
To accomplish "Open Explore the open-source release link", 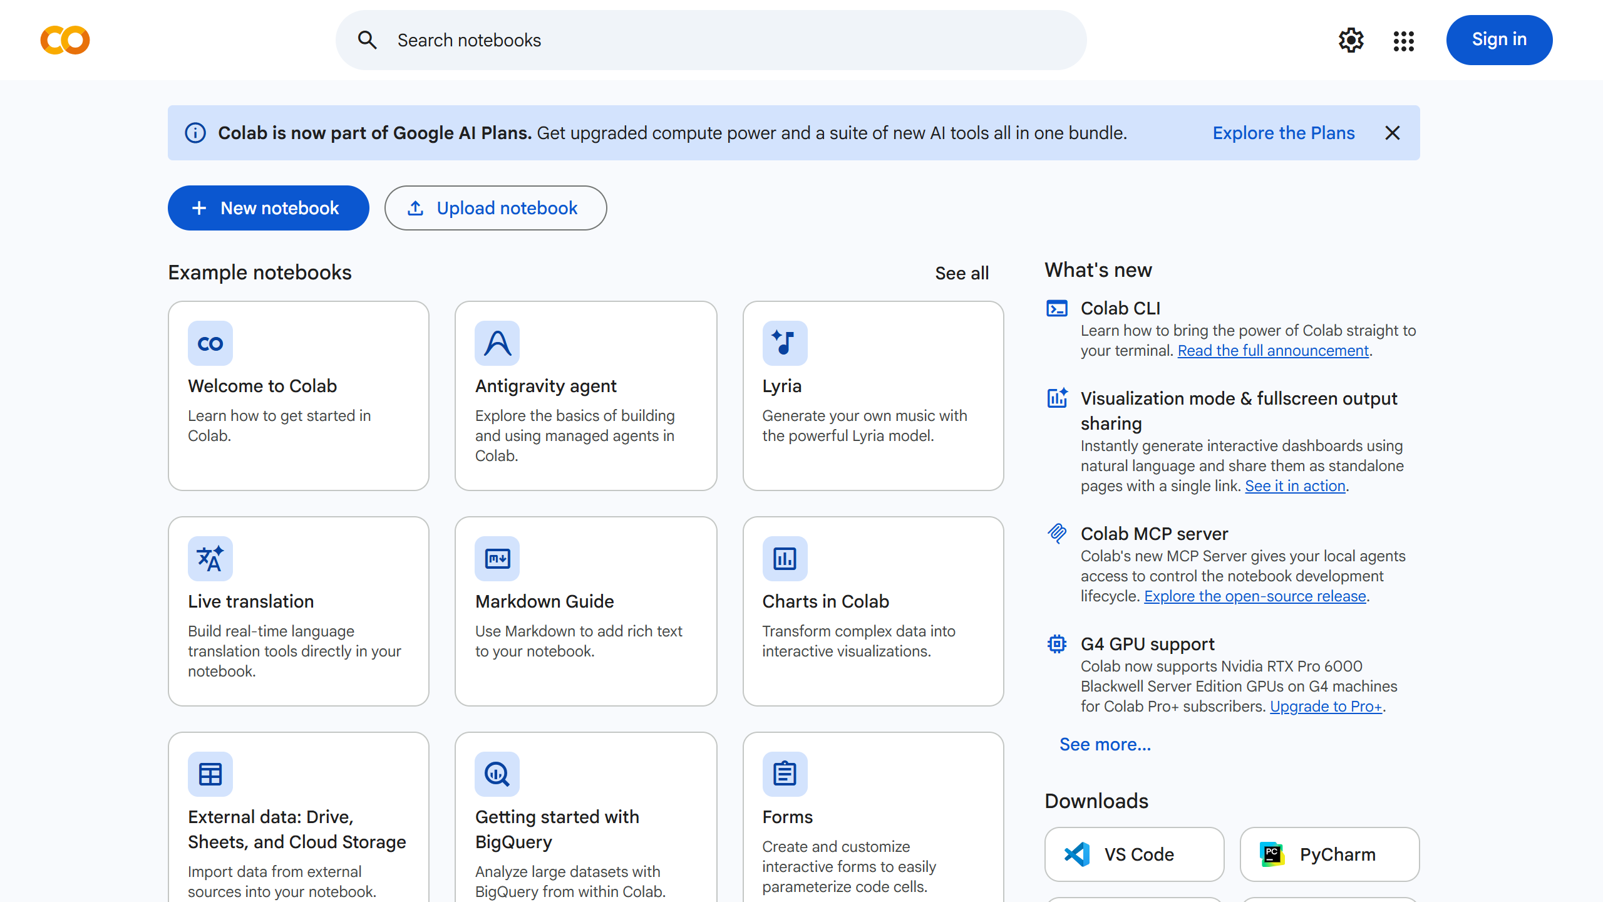I will tap(1255, 596).
